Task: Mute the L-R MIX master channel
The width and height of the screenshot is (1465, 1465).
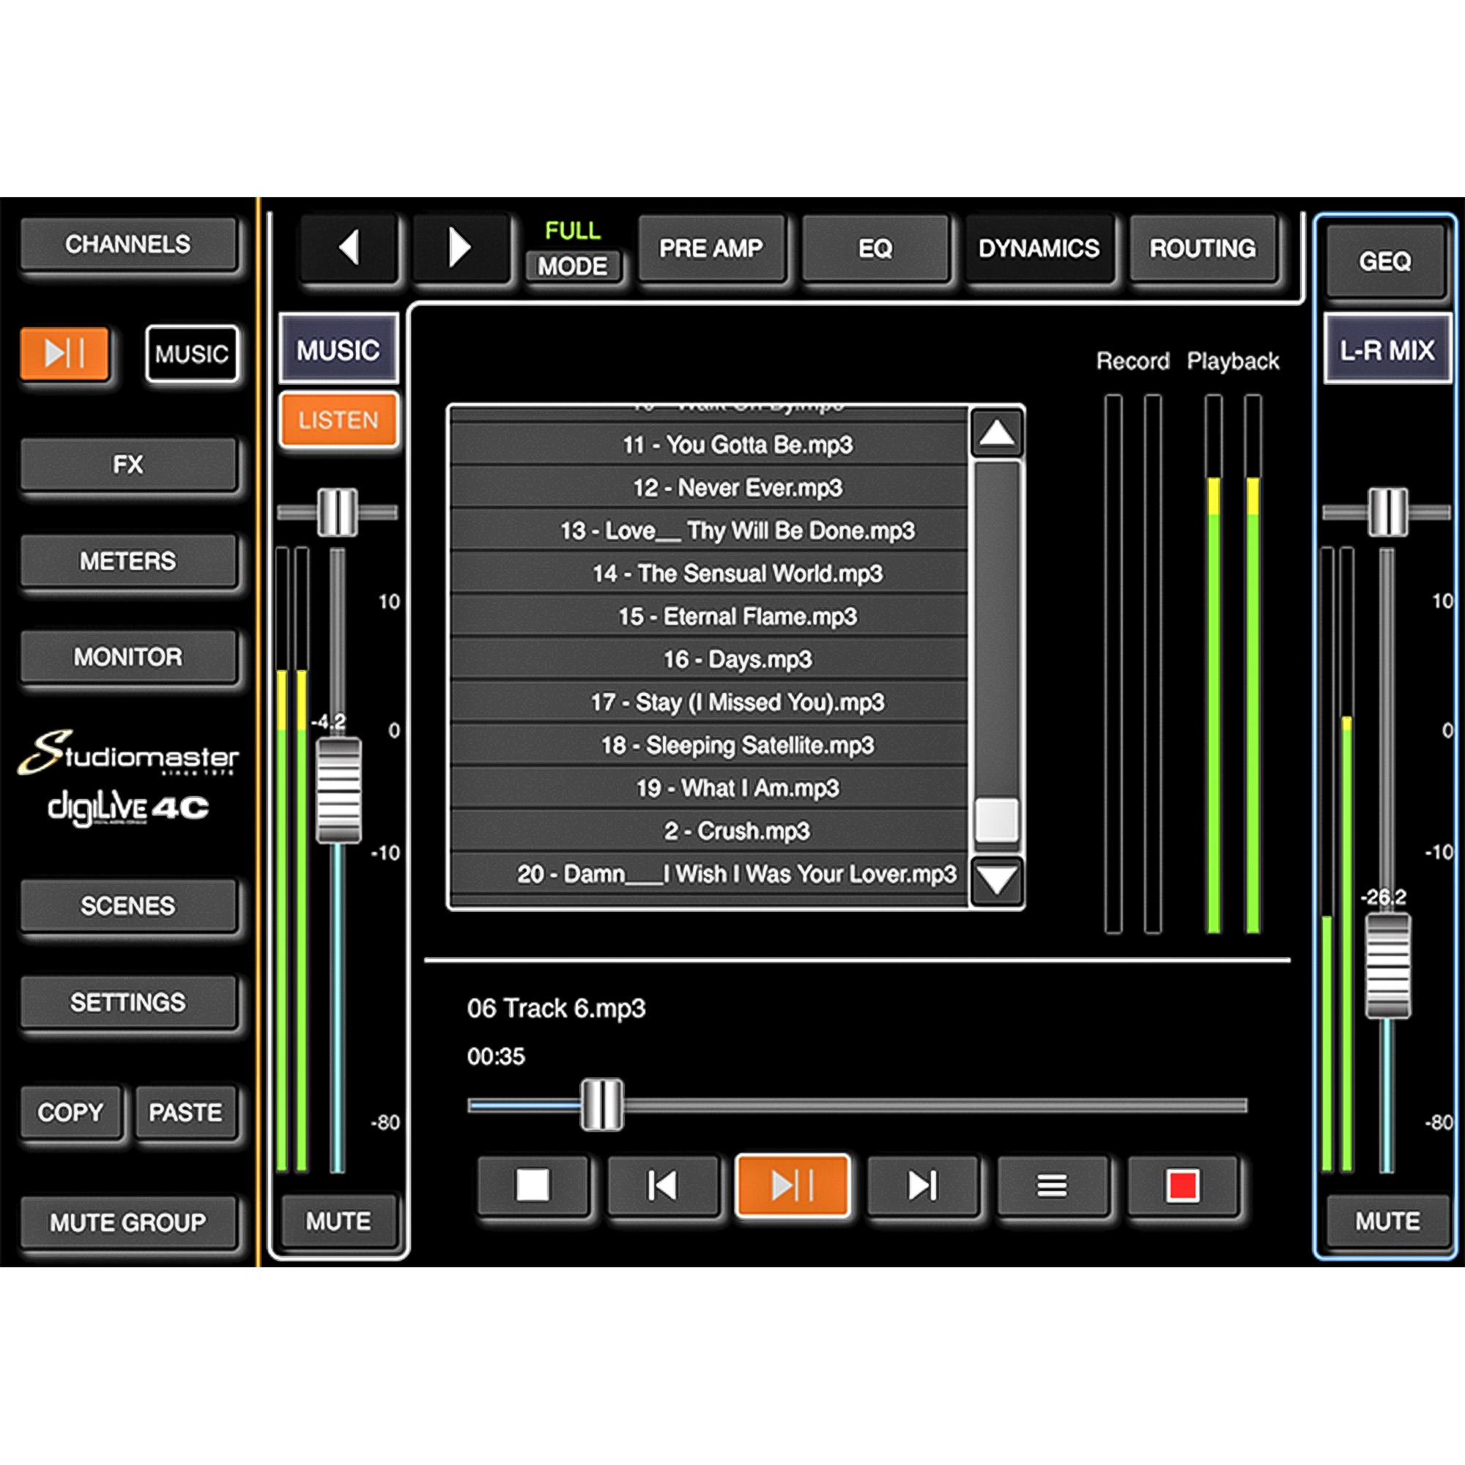Action: pos(1387,1221)
